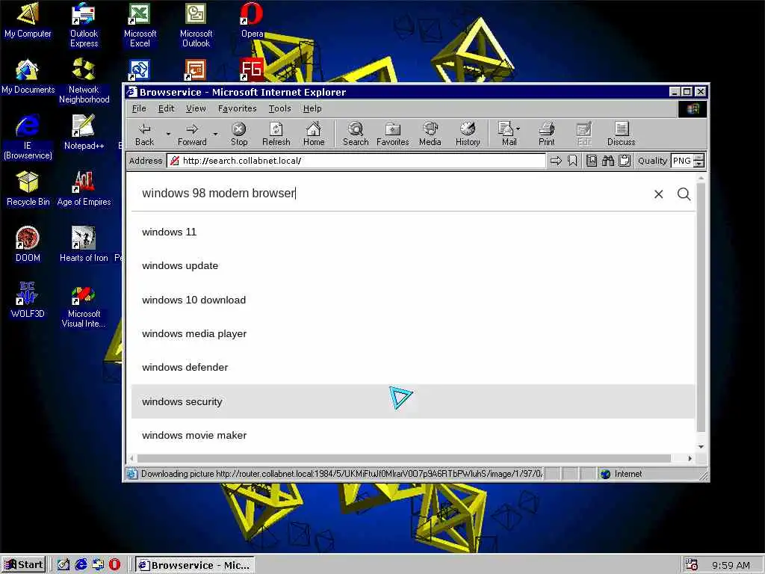Click the bookmarks book icon in Browservice bar
The image size is (765, 574).
coord(592,161)
